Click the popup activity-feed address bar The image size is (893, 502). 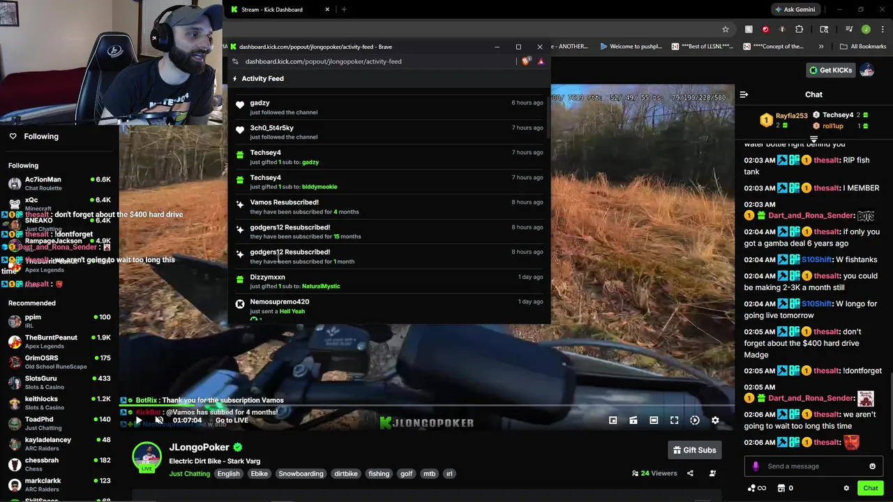coord(323,61)
